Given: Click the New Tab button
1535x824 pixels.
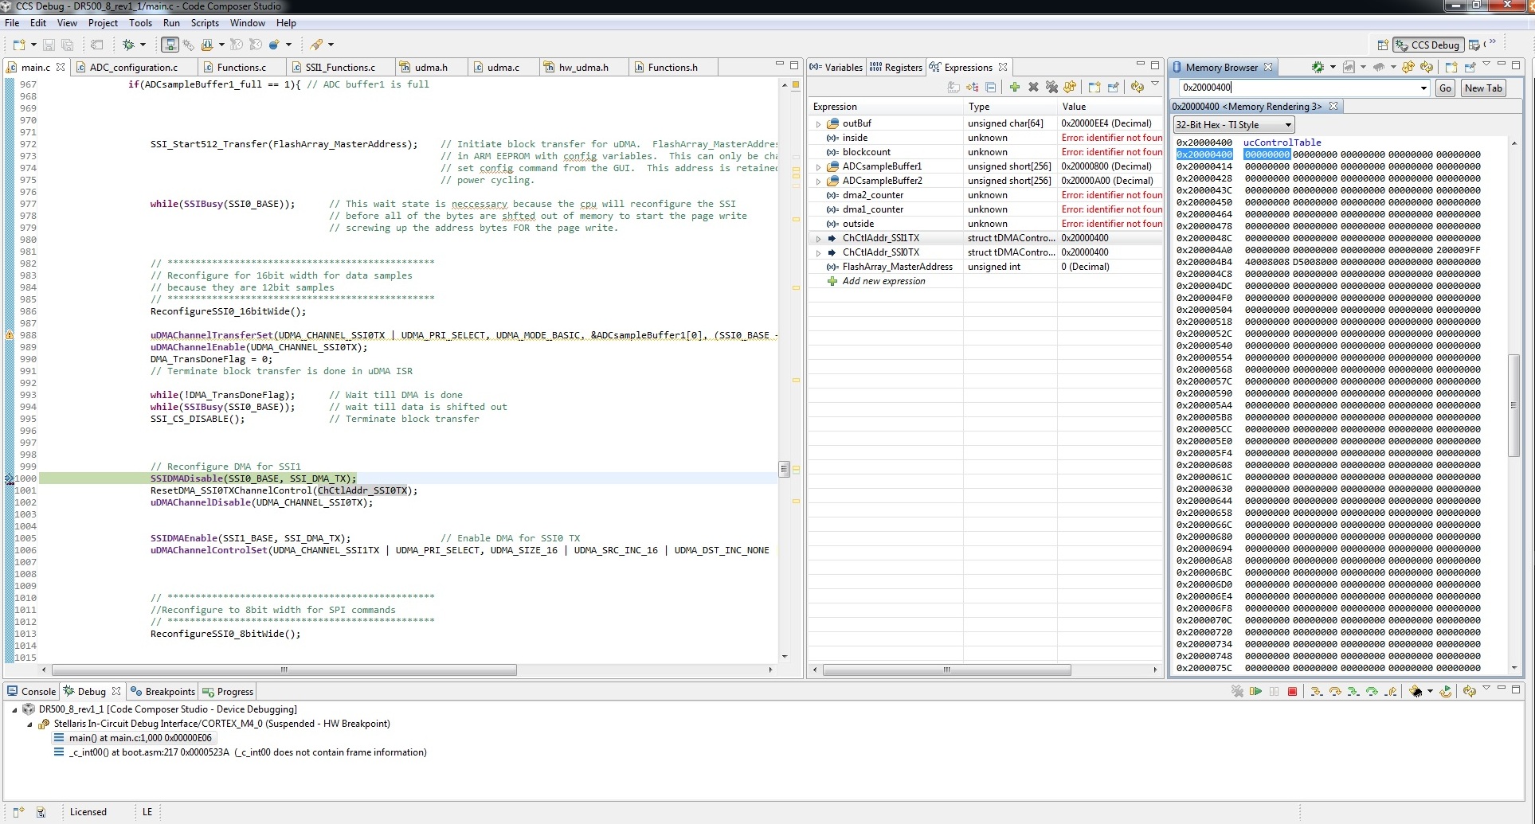Looking at the screenshot, I should click(1482, 88).
